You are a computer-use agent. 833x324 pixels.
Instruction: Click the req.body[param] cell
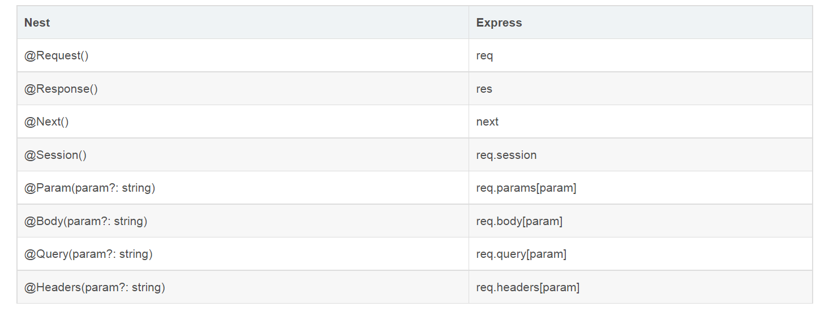(x=519, y=221)
